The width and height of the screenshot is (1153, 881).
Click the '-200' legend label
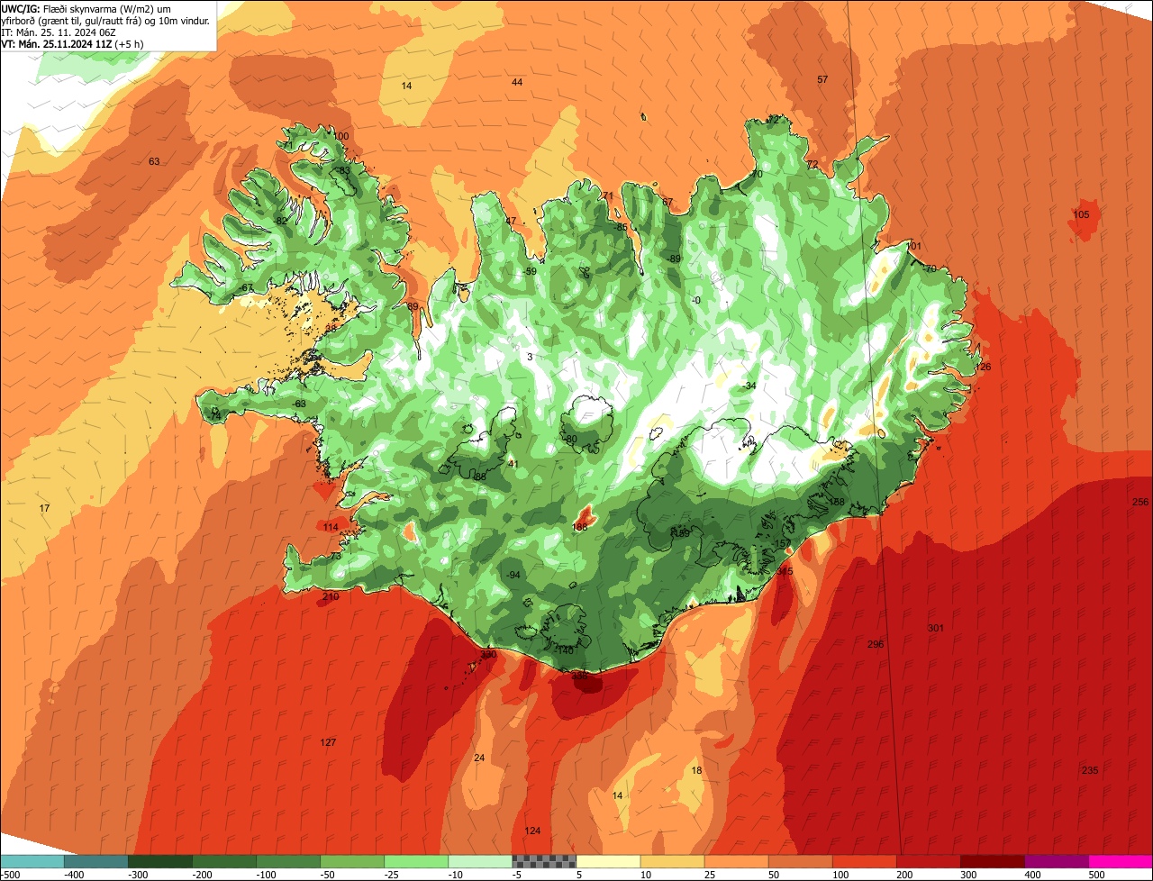tap(202, 875)
